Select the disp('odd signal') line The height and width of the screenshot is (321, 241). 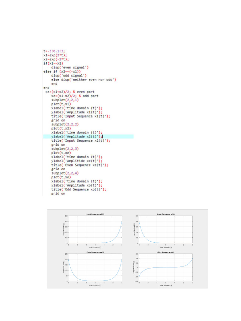pyautogui.click(x=69, y=76)
